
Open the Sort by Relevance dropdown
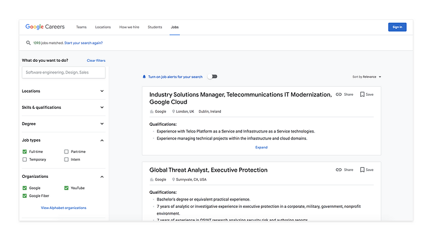point(367,77)
